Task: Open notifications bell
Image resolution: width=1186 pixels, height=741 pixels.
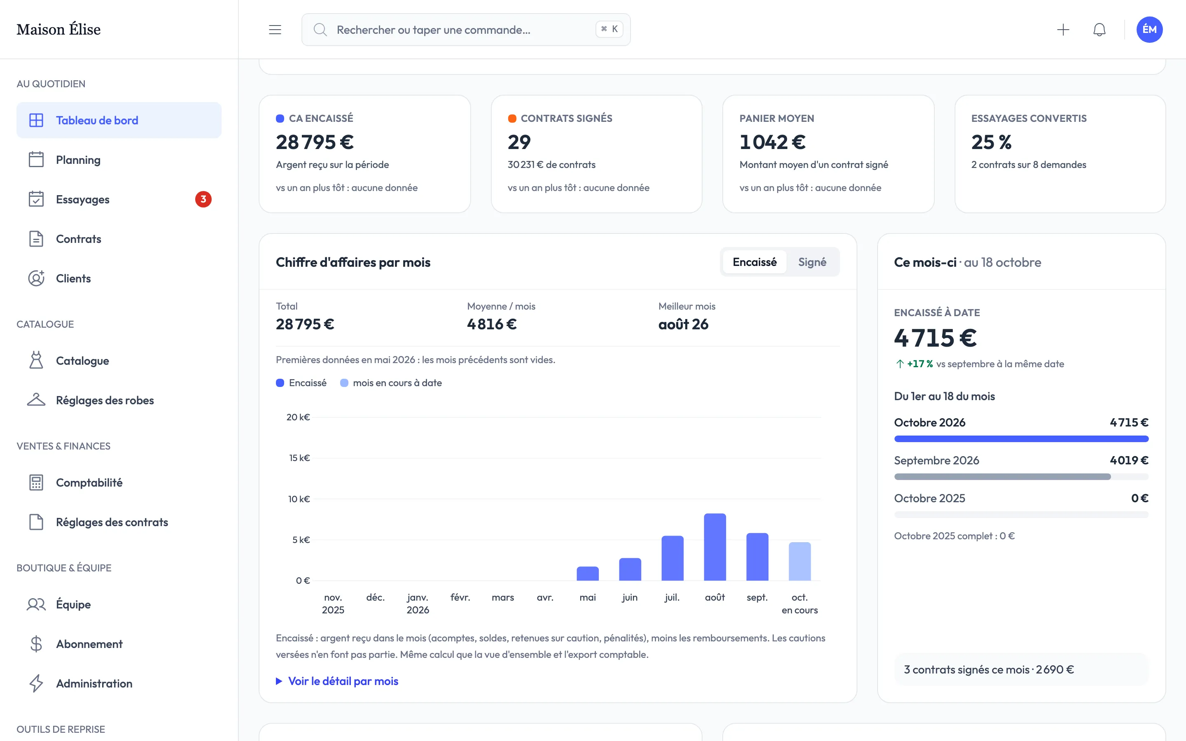Action: 1099,30
